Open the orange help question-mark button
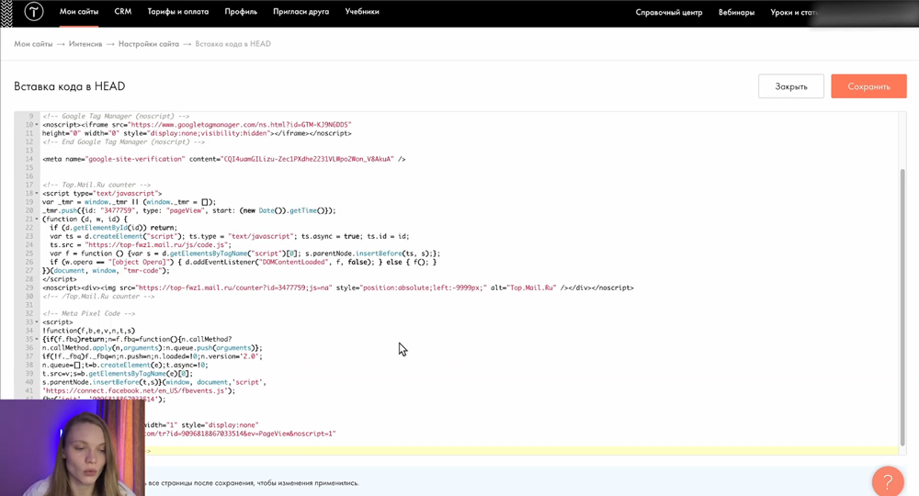 click(887, 481)
